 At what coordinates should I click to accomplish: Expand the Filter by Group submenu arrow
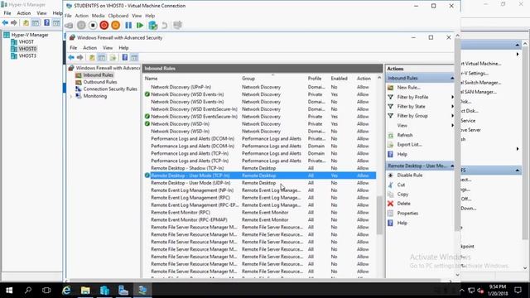point(452,116)
